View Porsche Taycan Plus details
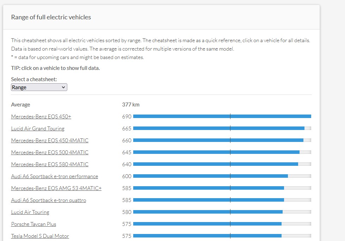 pyautogui.click(x=34, y=224)
